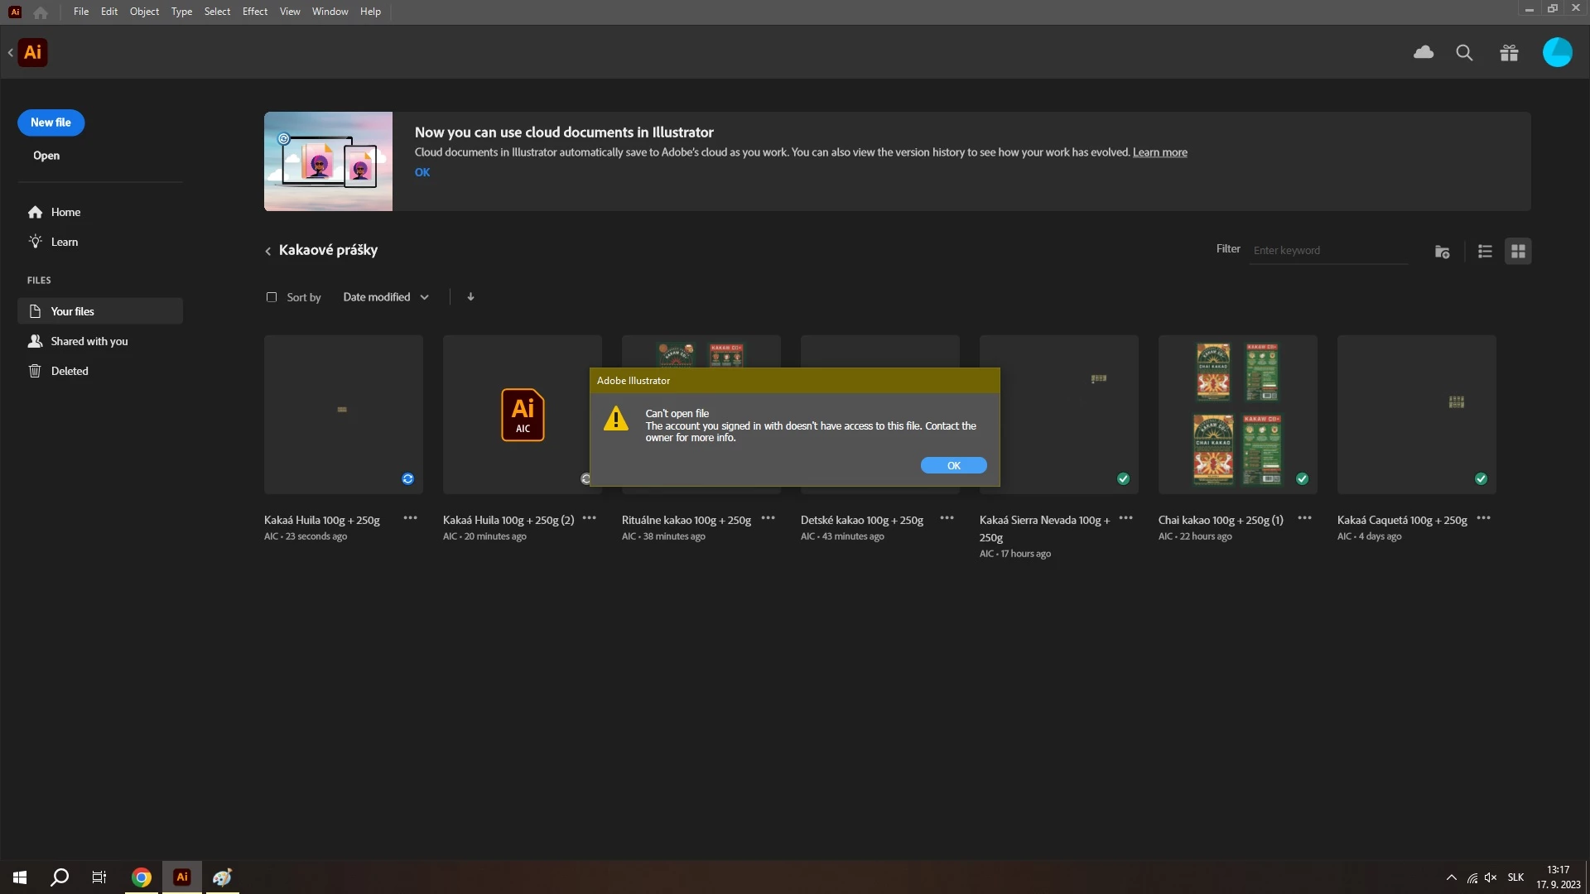Viewport: 1590px width, 894px height.
Task: Click the search magnifier icon
Action: (x=1464, y=53)
